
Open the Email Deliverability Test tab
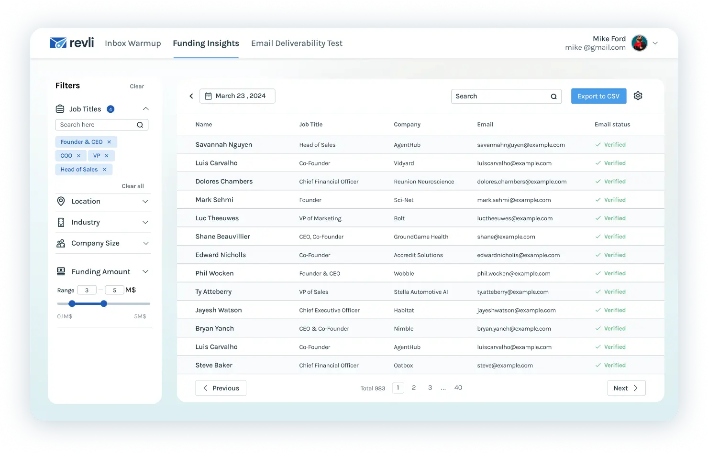[297, 43]
